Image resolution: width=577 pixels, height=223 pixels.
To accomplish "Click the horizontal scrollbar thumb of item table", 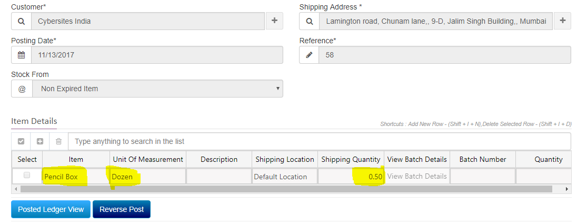I will [286, 189].
